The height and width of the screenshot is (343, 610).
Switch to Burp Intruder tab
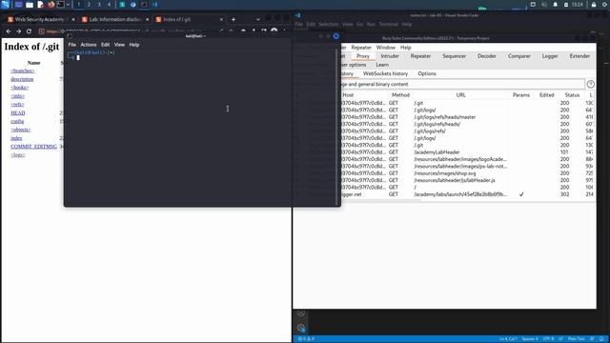coord(390,56)
